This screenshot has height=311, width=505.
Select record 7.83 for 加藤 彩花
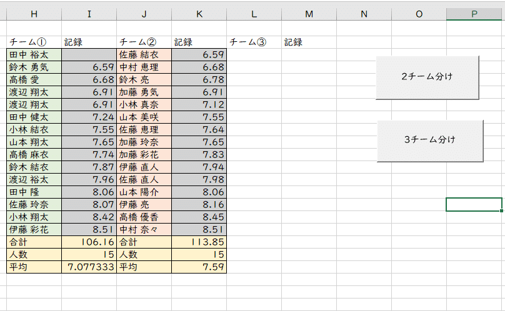[199, 155]
